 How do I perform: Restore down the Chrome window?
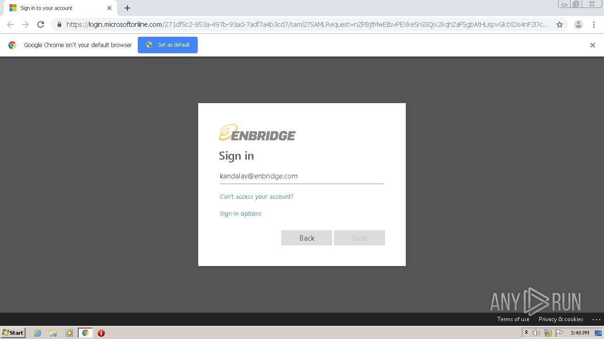pos(576,4)
